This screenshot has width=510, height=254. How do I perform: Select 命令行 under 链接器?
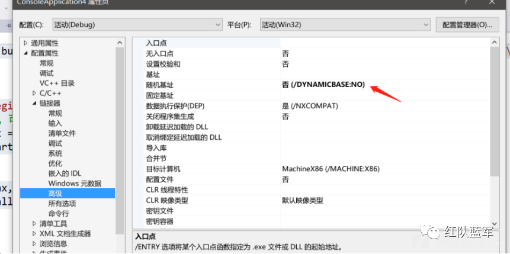(59, 214)
